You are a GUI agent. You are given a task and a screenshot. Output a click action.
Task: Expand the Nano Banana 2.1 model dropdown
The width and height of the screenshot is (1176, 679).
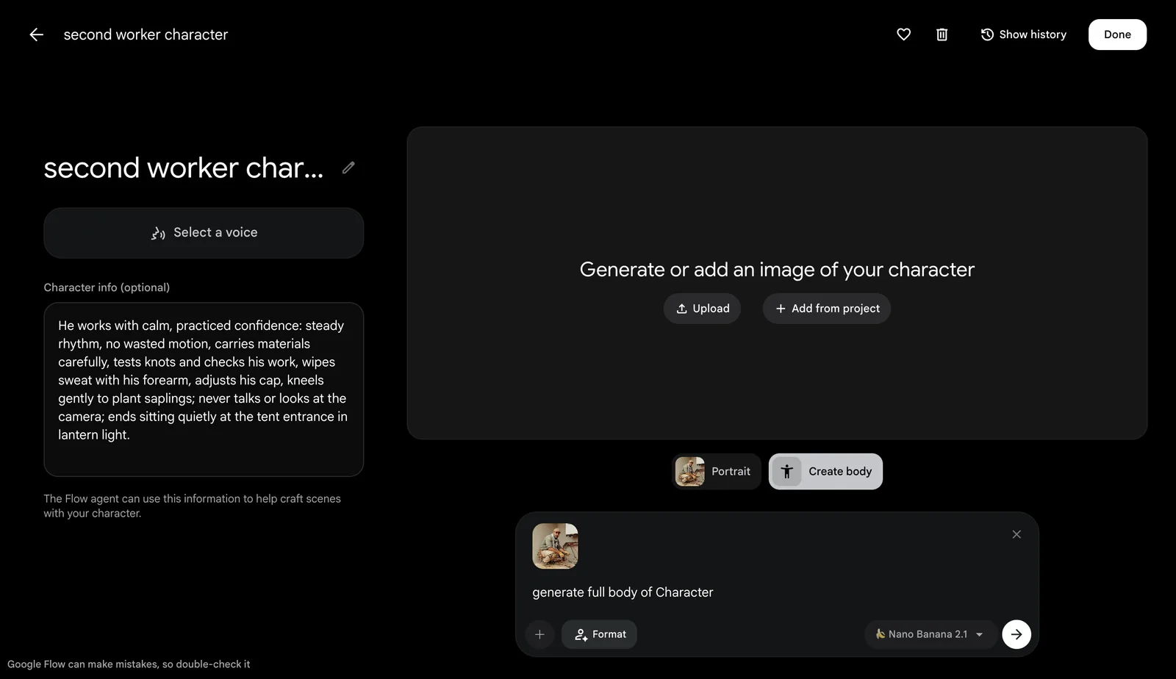pos(930,634)
